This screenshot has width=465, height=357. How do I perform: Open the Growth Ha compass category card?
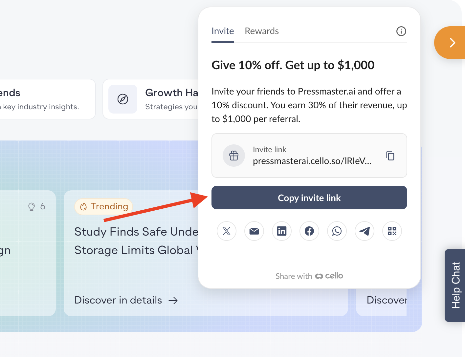click(151, 99)
